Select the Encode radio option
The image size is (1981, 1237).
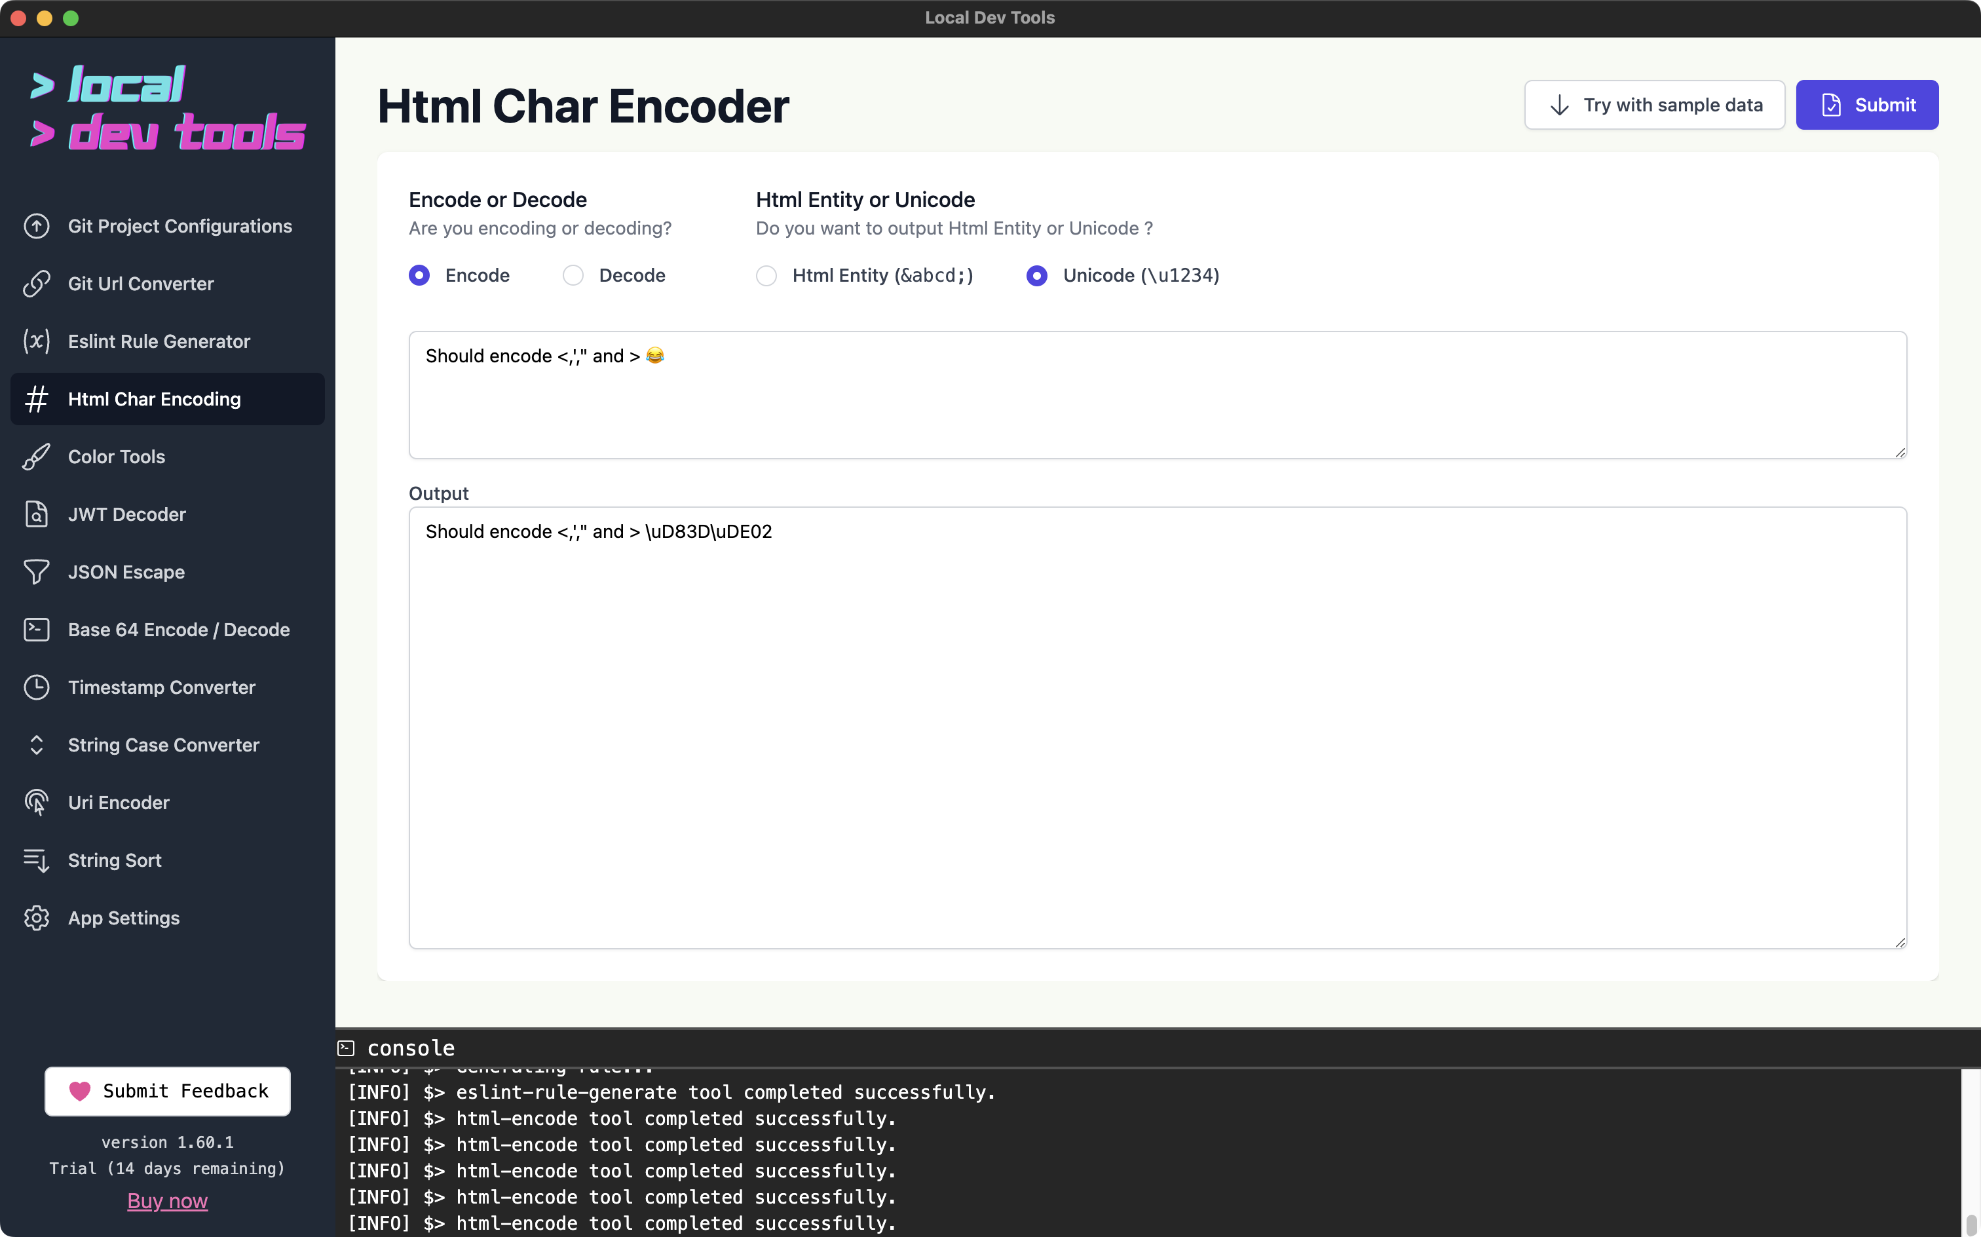click(x=419, y=276)
